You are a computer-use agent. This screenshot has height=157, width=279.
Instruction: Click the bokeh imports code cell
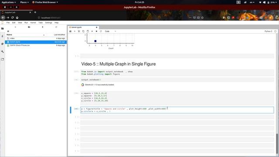(177, 73)
